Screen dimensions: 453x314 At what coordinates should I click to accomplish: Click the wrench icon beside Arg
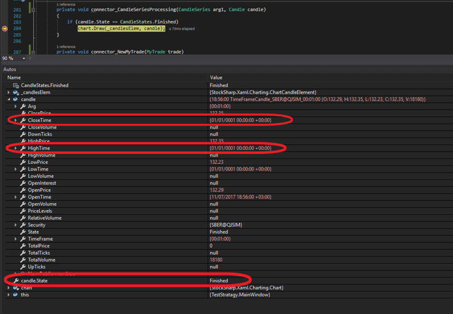click(23, 106)
